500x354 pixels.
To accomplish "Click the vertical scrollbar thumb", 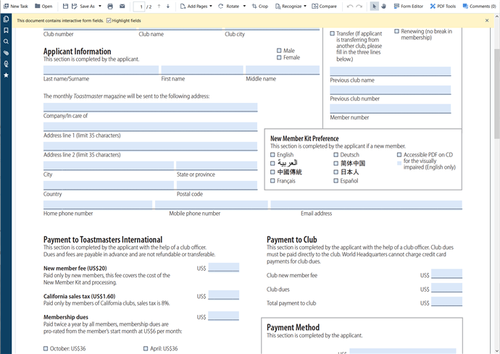I will coord(497,93).
